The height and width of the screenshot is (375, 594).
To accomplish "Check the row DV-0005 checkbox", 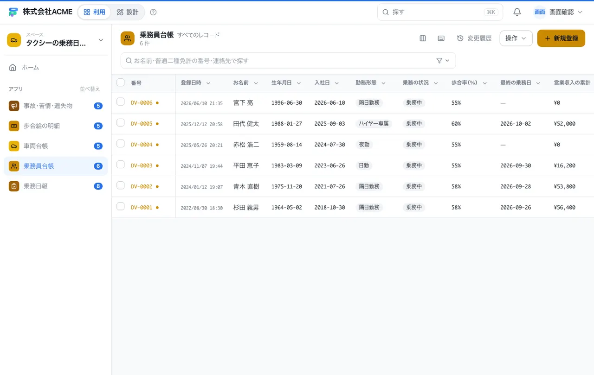I will pyautogui.click(x=121, y=122).
